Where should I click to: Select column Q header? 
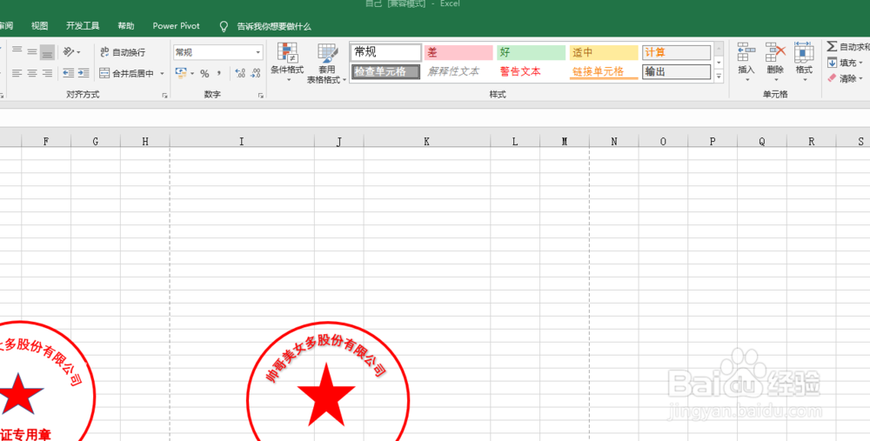[762, 142]
